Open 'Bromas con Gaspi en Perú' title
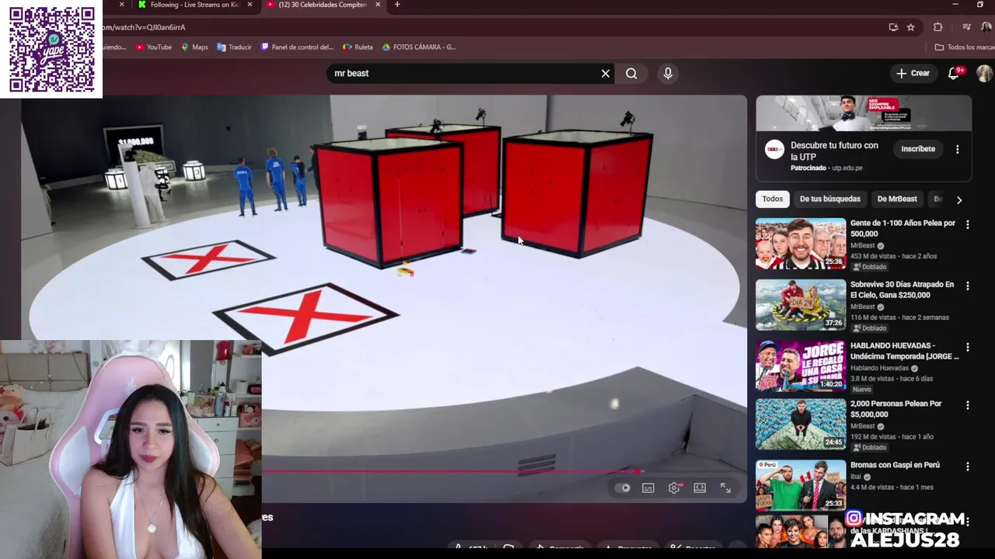 tap(895, 465)
